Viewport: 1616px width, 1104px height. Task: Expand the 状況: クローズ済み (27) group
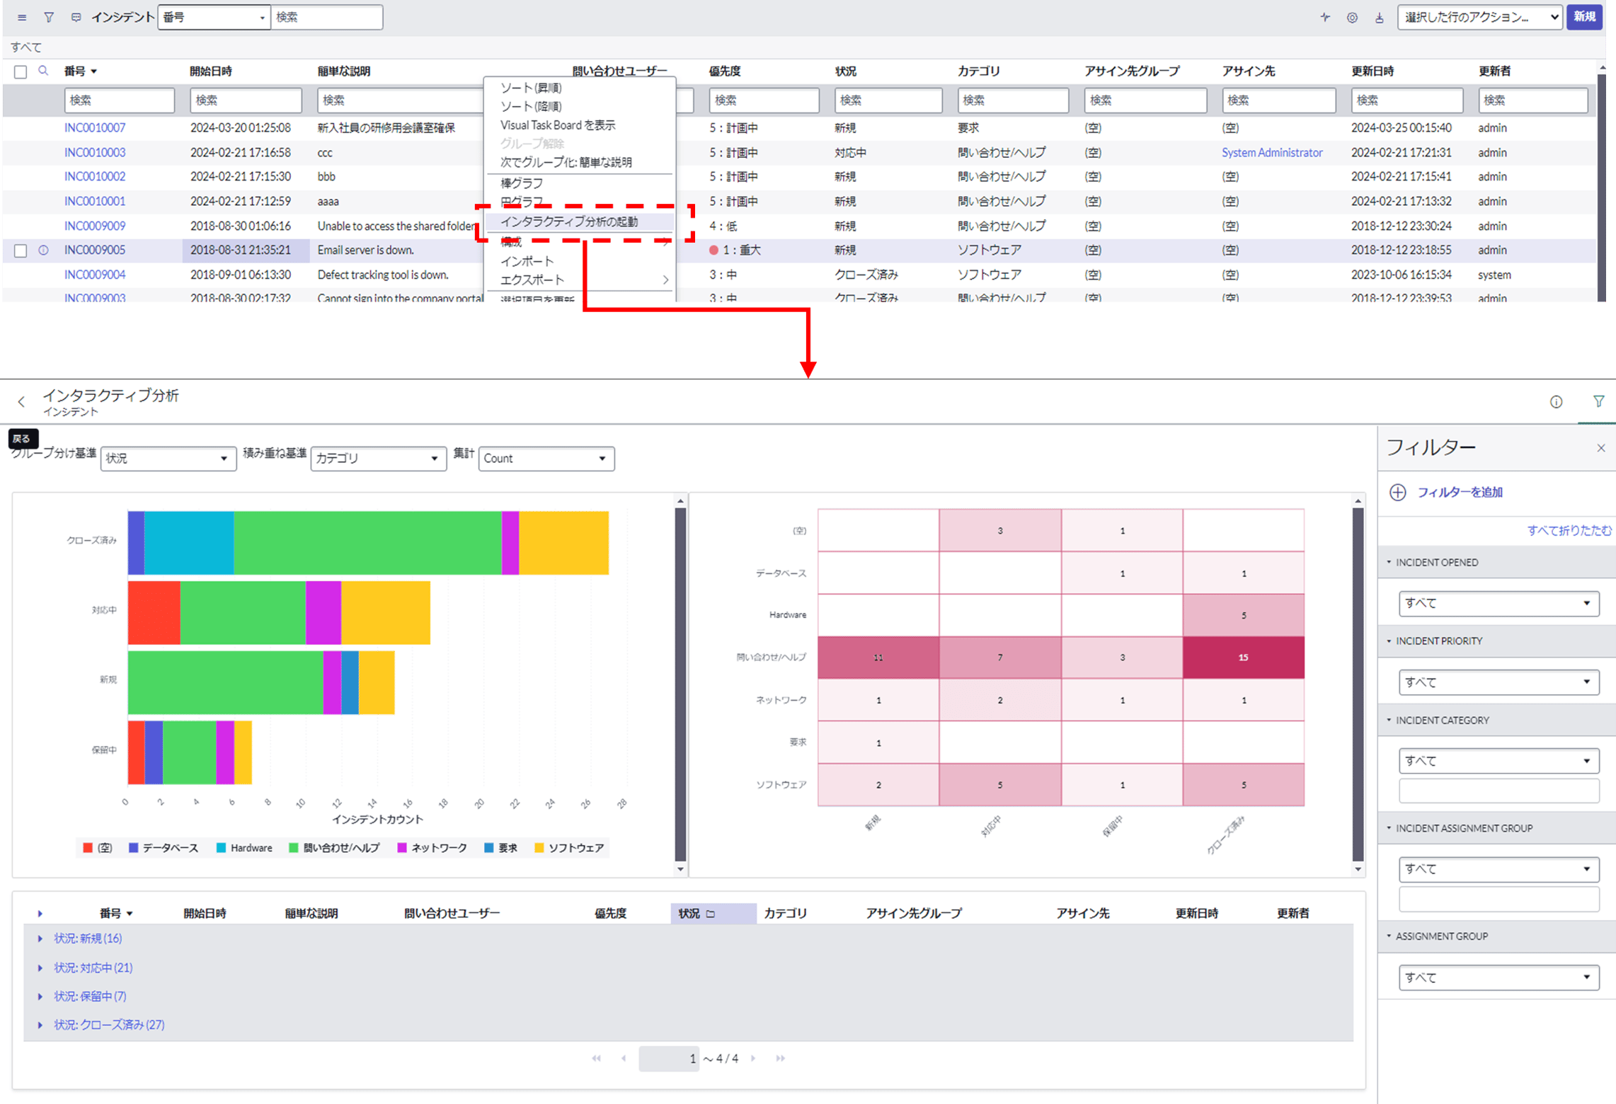(x=40, y=1025)
